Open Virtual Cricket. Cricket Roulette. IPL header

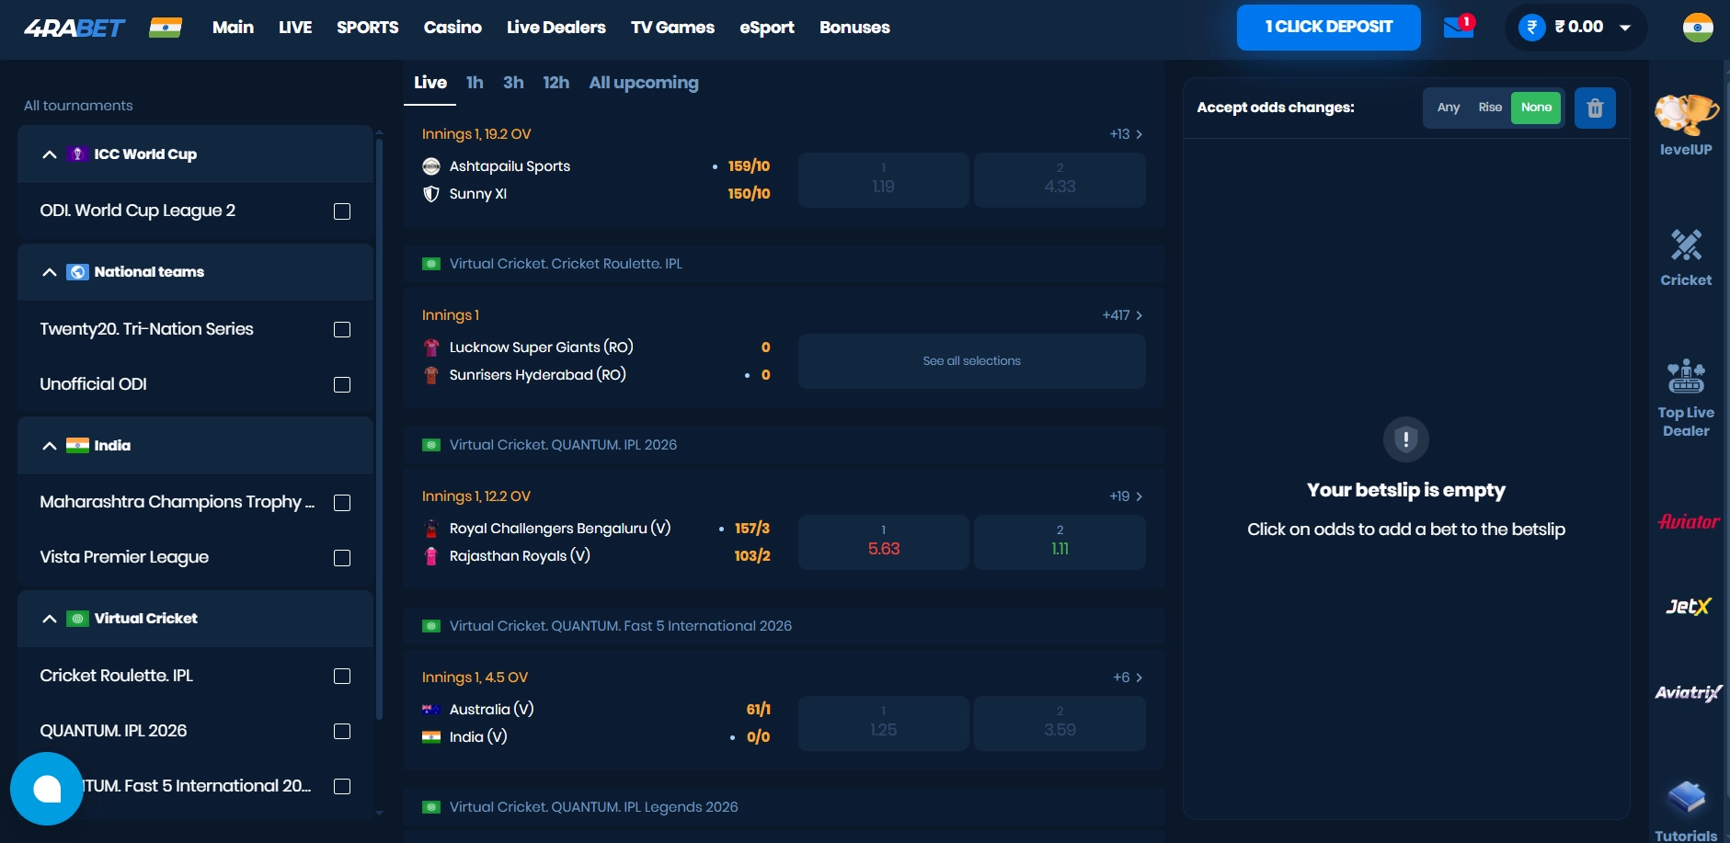[x=566, y=264]
